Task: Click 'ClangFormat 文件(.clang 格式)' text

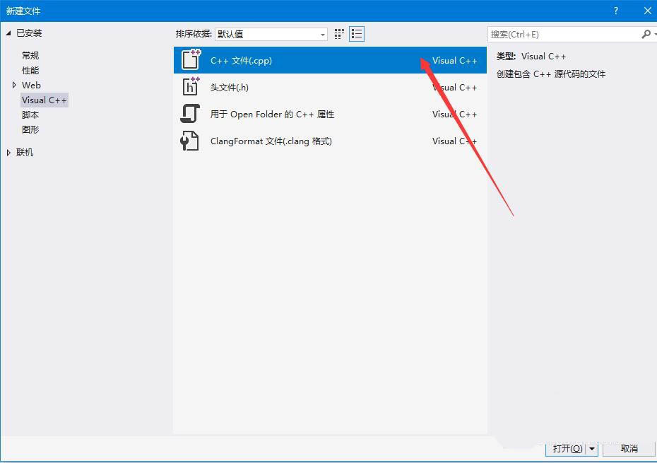Action: 271,141
